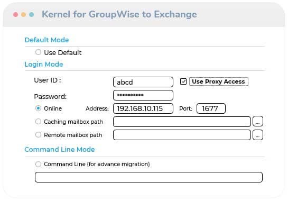This screenshot has width=288, height=201.
Task: Click the Remote mailbox path text box
Action: 182,135
